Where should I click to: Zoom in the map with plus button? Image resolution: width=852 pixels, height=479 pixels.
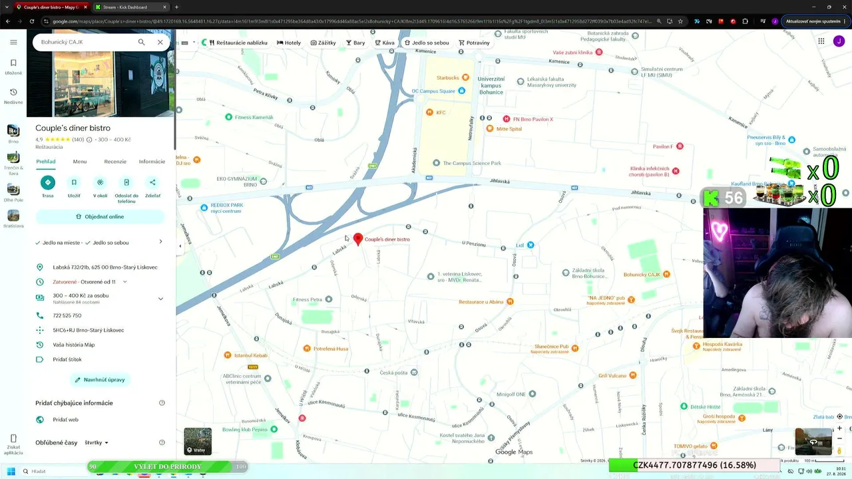[839, 428]
